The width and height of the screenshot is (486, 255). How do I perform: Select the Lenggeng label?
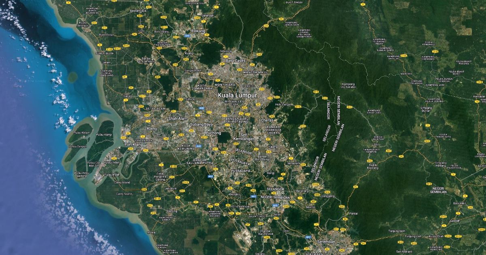[327, 196]
